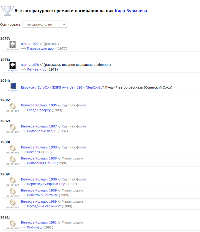Open Кира Булычева author link
The image size is (200, 232).
pyautogui.click(x=131, y=11)
